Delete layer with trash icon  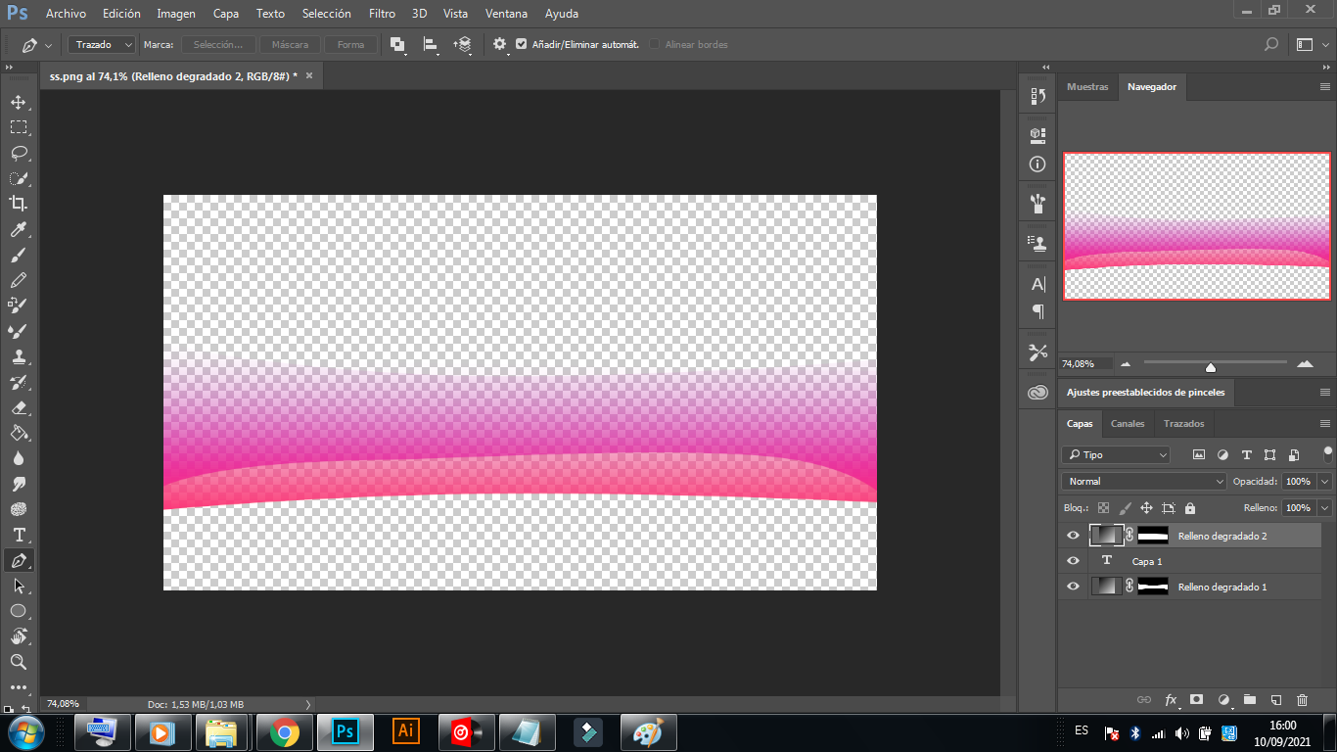click(1302, 700)
